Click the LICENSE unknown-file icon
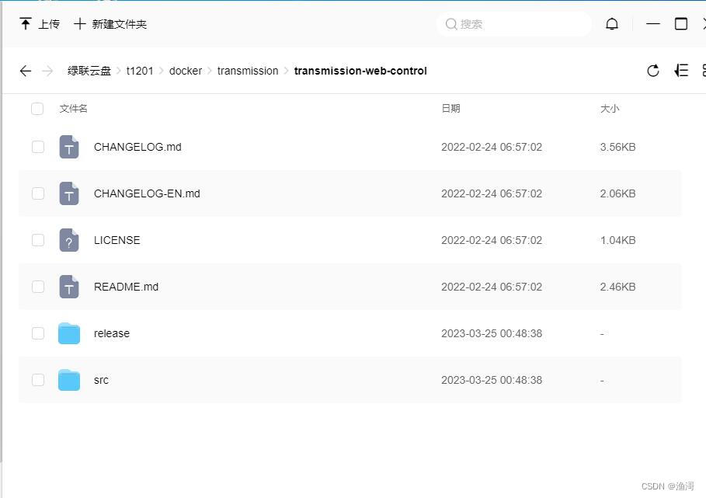The width and height of the screenshot is (706, 498). tap(69, 240)
